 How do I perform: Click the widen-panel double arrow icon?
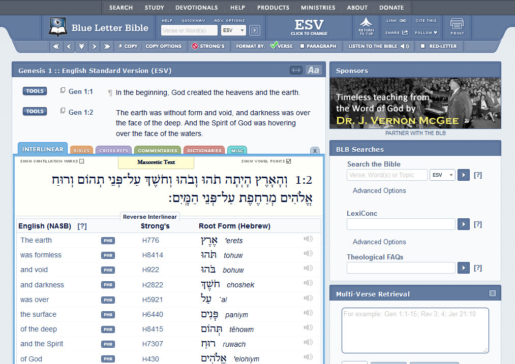[x=296, y=70]
